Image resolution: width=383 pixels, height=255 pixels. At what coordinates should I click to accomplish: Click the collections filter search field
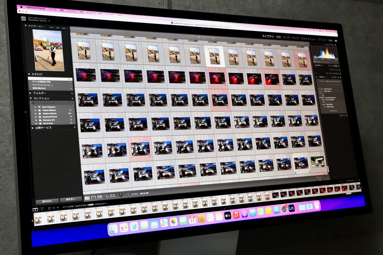52,103
